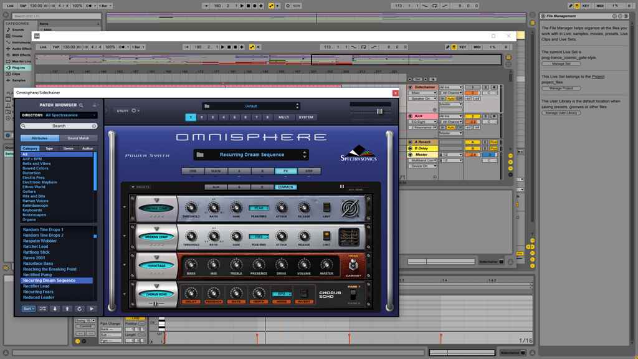Open the DIRECTORY All Spectrasonics dropdown
The height and width of the screenshot is (359, 638).
point(59,115)
